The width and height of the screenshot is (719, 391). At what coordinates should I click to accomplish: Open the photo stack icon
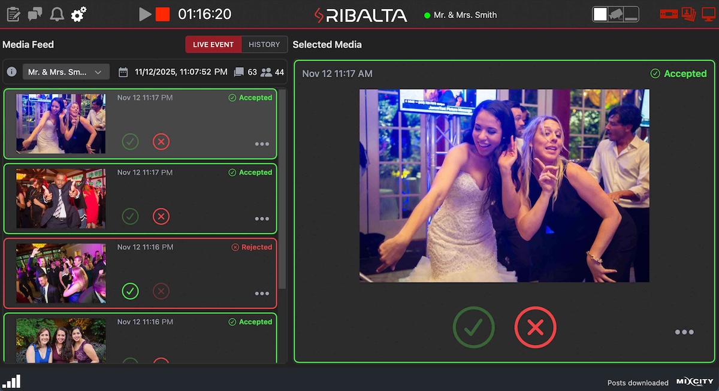coord(688,13)
